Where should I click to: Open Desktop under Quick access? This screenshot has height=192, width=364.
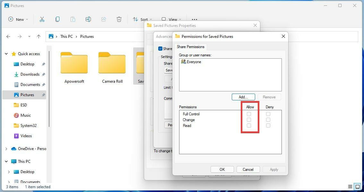[x=27, y=64]
